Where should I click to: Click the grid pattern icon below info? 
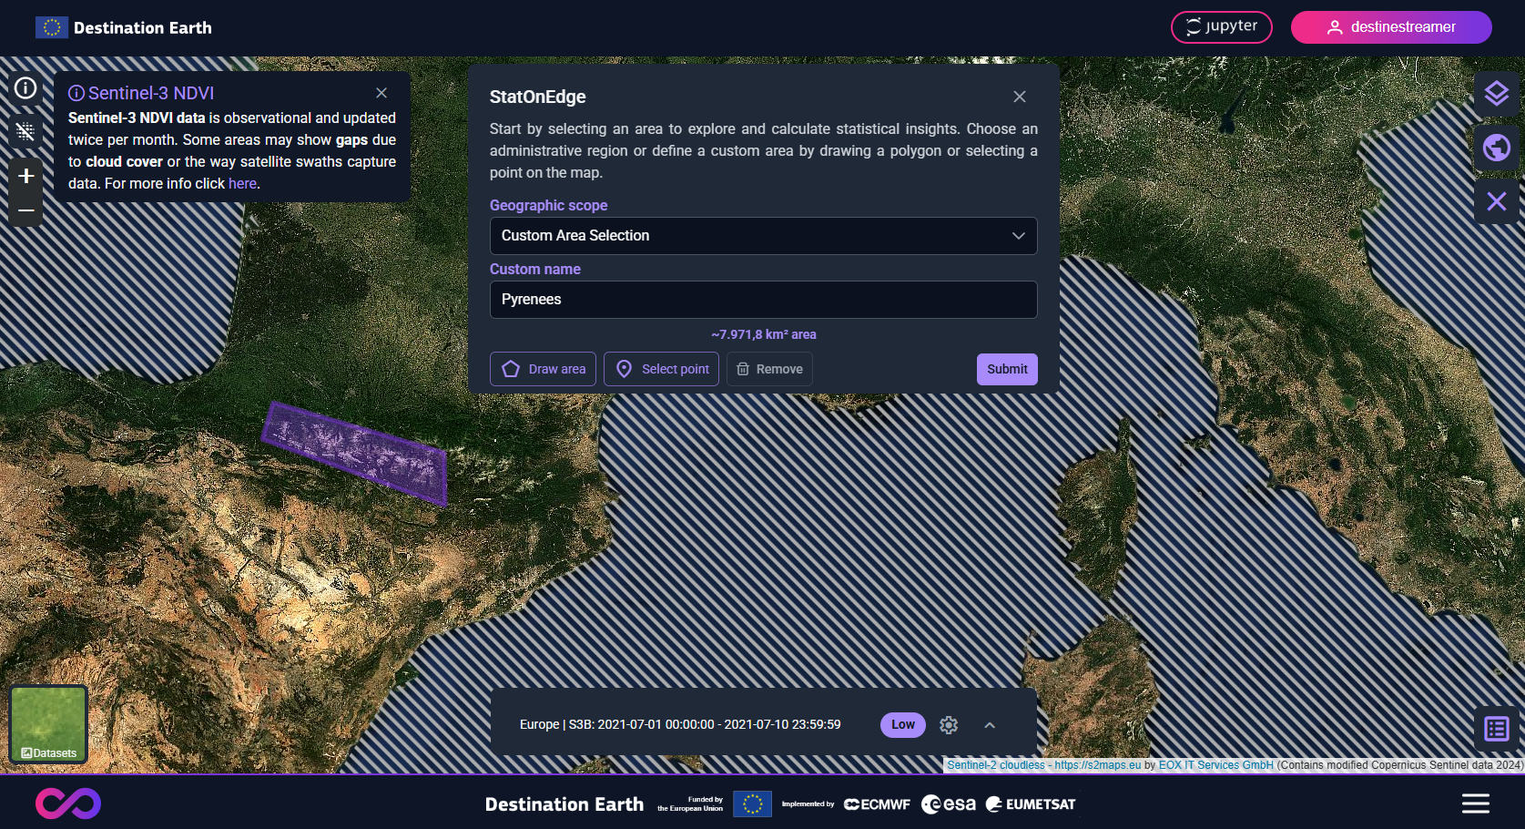(x=25, y=131)
